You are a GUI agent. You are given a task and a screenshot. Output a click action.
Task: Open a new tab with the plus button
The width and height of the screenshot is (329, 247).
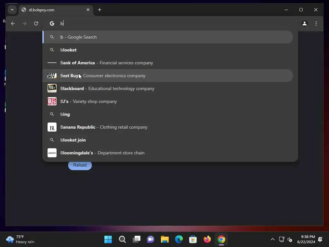(100, 10)
